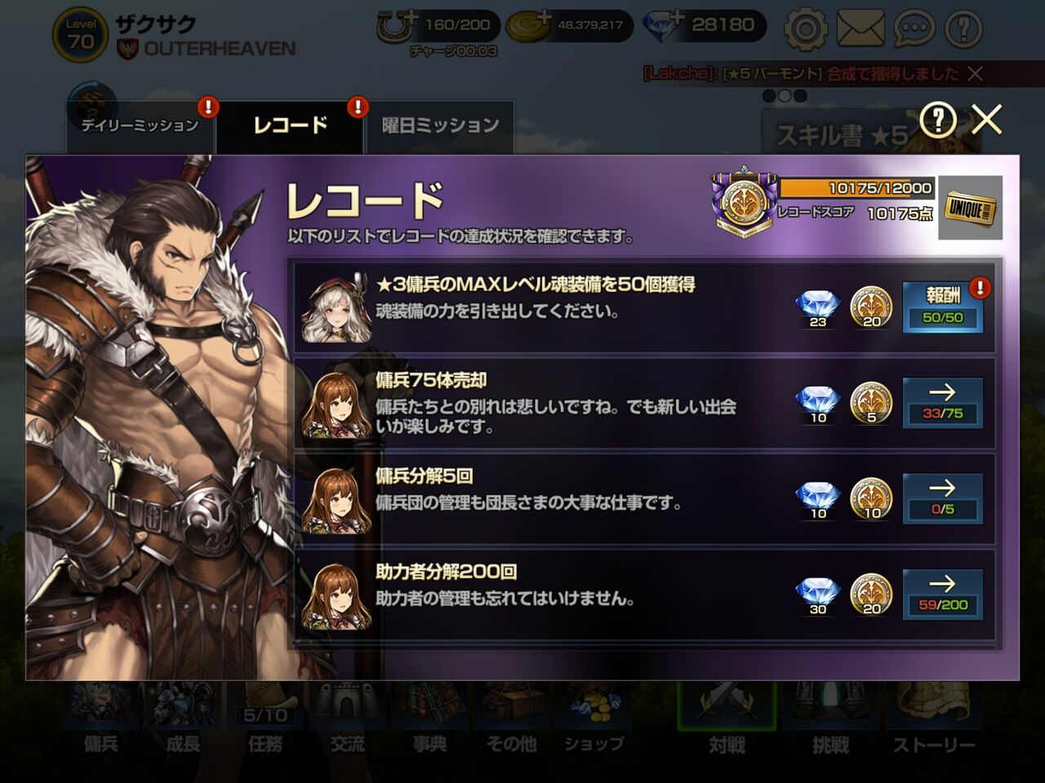Screen dimensions: 1045x783
Task: Switch to 曜日ミッション tab
Action: [x=440, y=126]
